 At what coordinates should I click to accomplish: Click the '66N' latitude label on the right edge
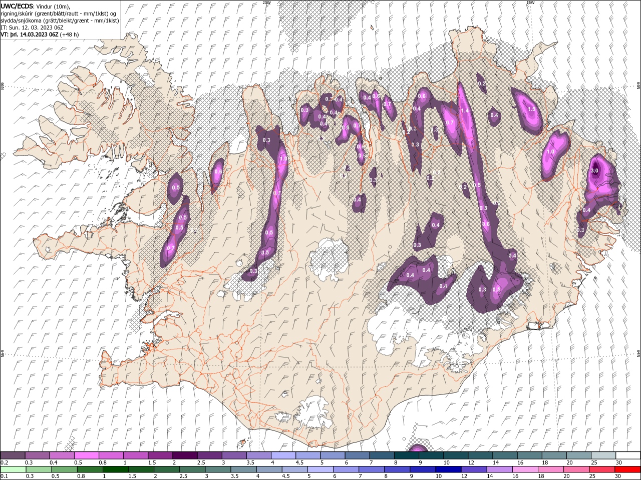[x=638, y=86]
